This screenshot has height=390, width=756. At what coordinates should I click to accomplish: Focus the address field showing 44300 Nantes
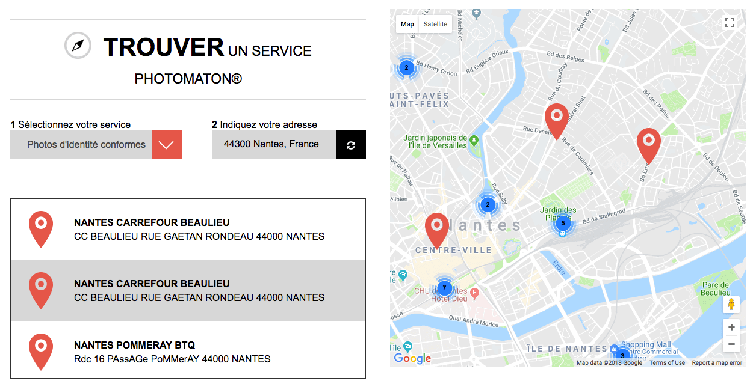(274, 145)
